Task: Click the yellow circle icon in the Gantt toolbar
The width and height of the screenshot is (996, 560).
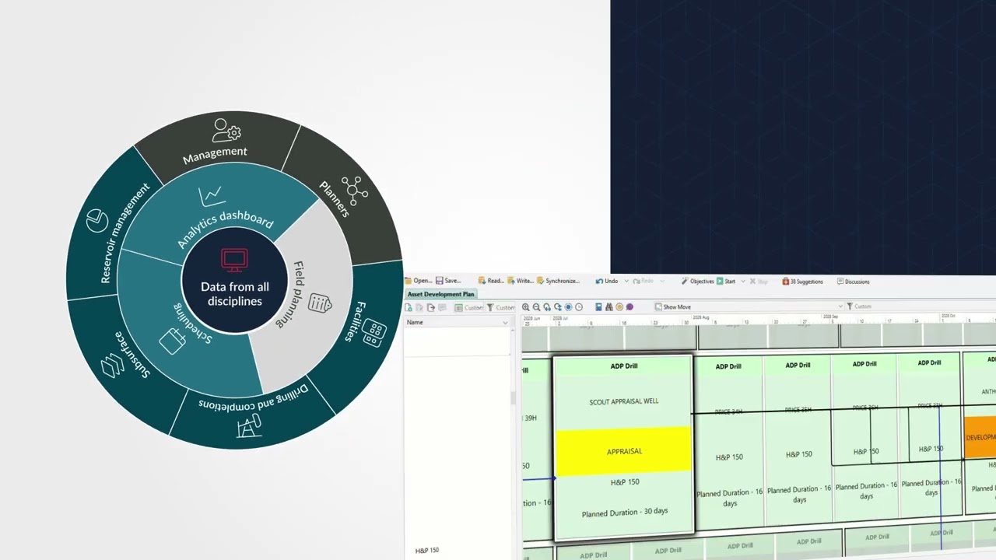Action: [619, 307]
